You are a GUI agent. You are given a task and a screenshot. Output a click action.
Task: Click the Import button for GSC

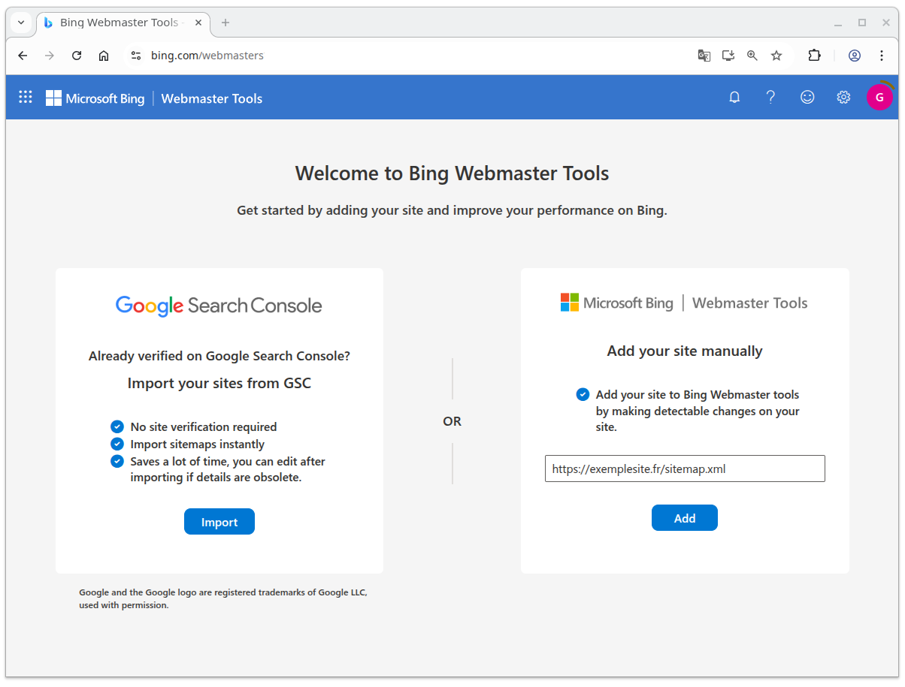pyautogui.click(x=219, y=522)
